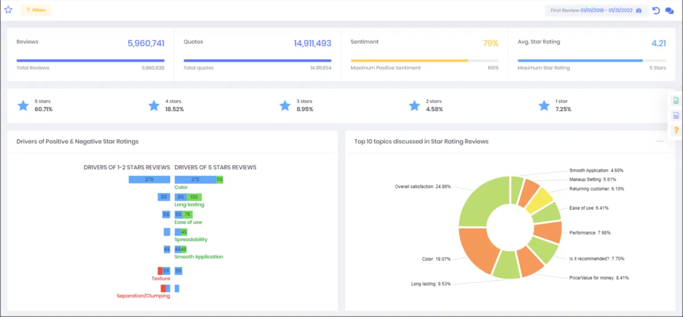This screenshot has height=317, width=683.
Task: Click the Color 27% negative driver bar
Action: [149, 180]
